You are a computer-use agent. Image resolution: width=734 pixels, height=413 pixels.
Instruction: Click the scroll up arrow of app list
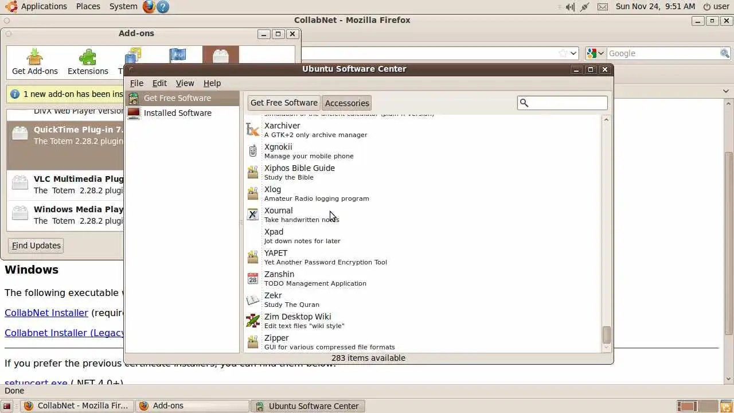(x=606, y=119)
